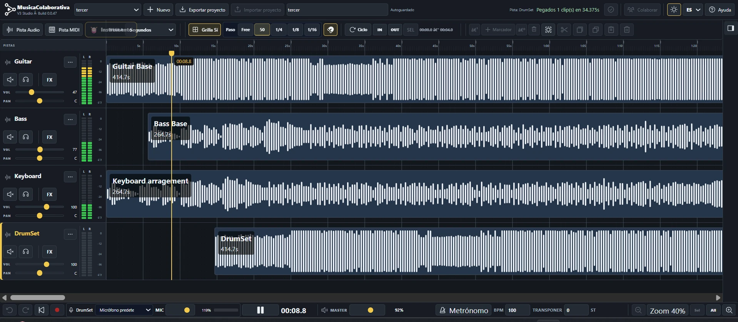
Task: Open Guitar track options menu (…)
Action: tap(70, 62)
